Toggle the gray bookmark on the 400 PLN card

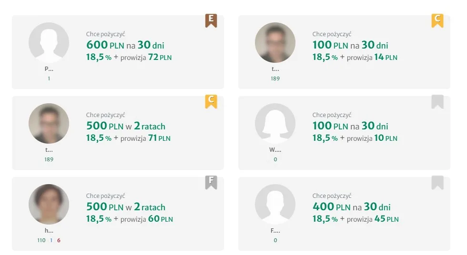pyautogui.click(x=437, y=182)
